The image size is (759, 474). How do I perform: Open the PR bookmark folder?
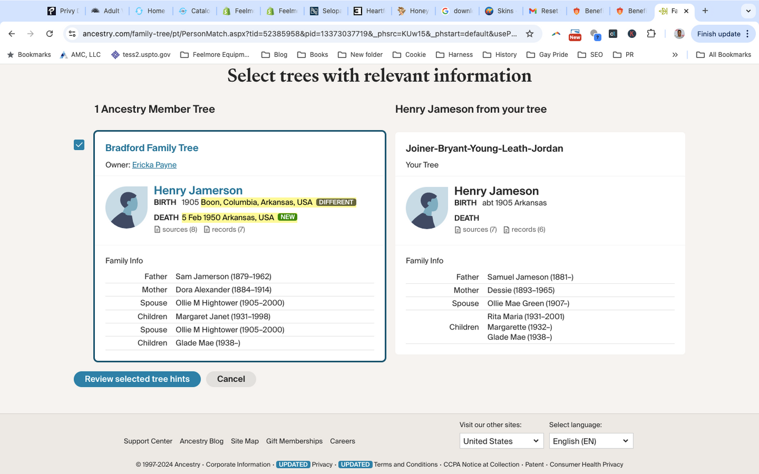pyautogui.click(x=623, y=55)
